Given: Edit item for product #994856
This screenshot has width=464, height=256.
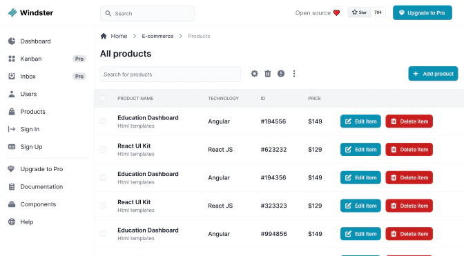Looking at the screenshot, I should tap(360, 233).
